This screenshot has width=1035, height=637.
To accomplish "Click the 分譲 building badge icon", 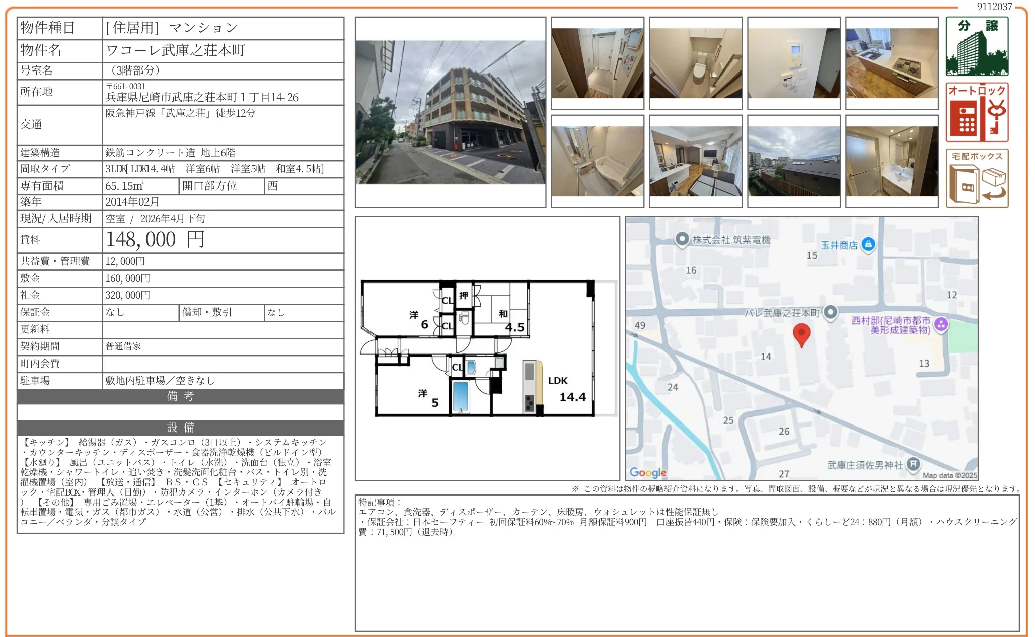I will 977,46.
